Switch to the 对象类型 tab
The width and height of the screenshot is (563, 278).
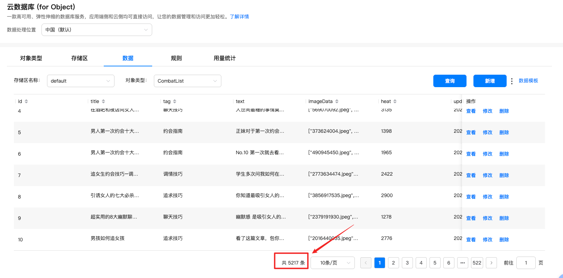pyautogui.click(x=31, y=58)
